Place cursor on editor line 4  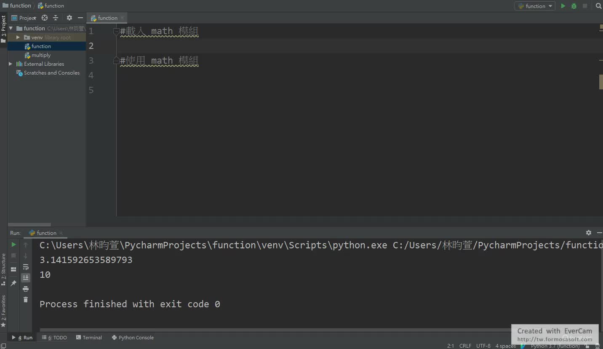click(x=358, y=75)
